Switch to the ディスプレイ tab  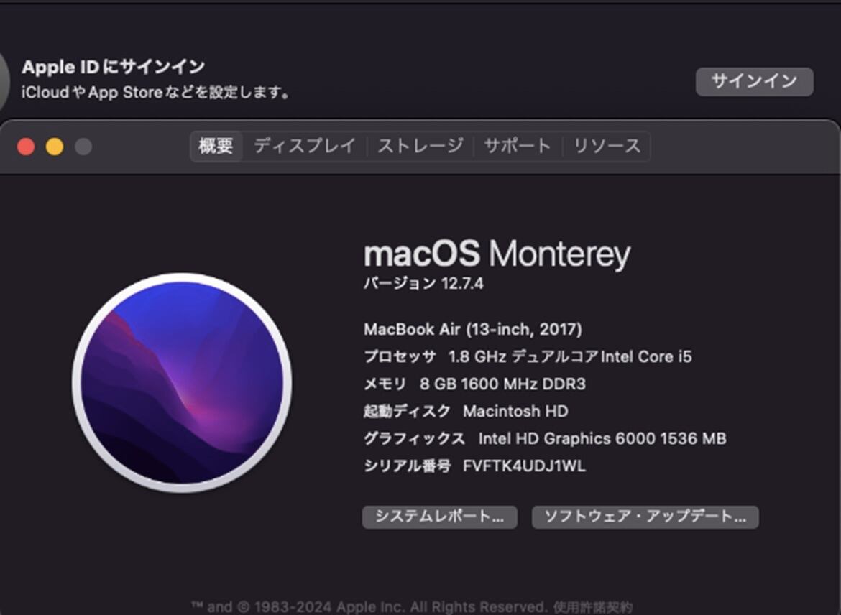(x=304, y=146)
